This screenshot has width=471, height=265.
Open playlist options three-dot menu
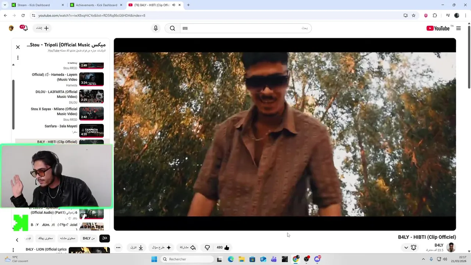[18, 58]
